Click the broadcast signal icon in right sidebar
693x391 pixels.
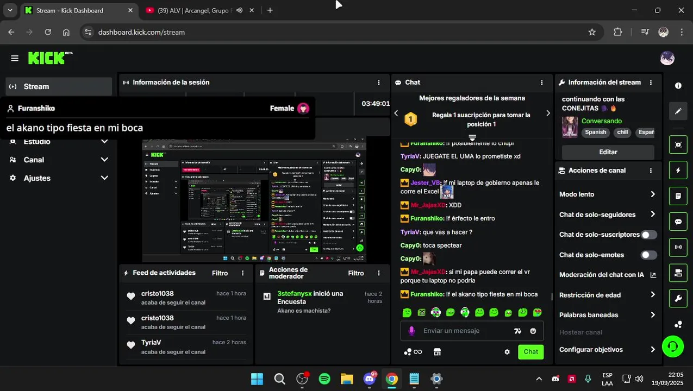tap(678, 247)
